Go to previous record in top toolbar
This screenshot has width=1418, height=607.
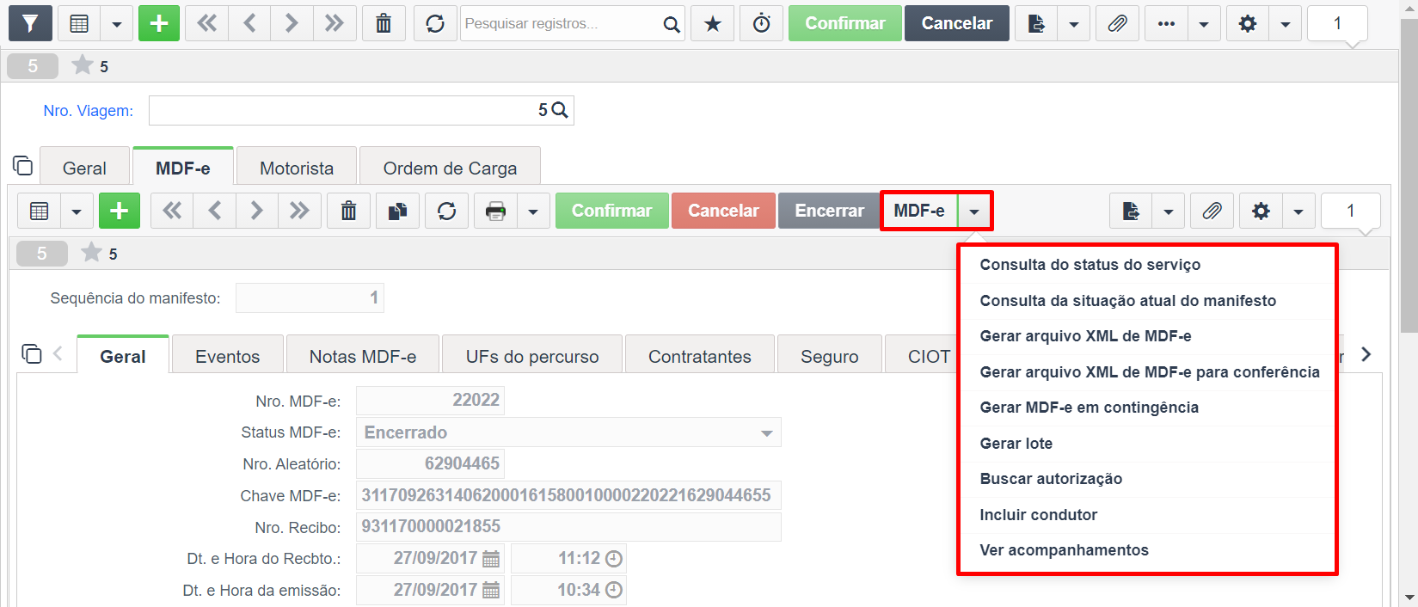[249, 23]
